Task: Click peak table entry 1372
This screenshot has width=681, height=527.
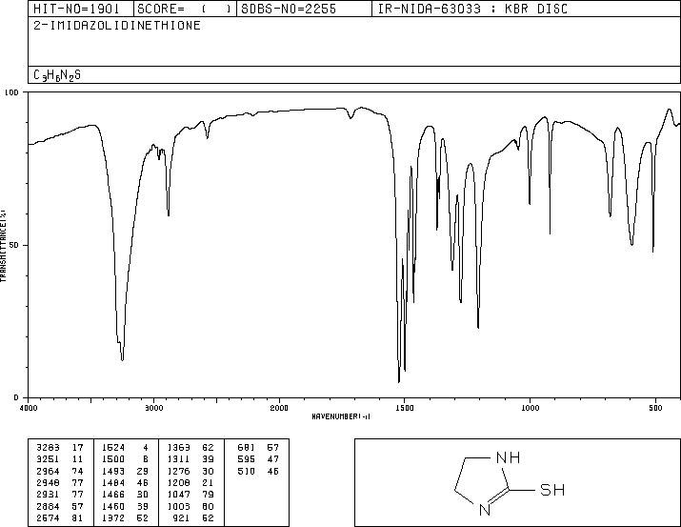Action: (113, 517)
